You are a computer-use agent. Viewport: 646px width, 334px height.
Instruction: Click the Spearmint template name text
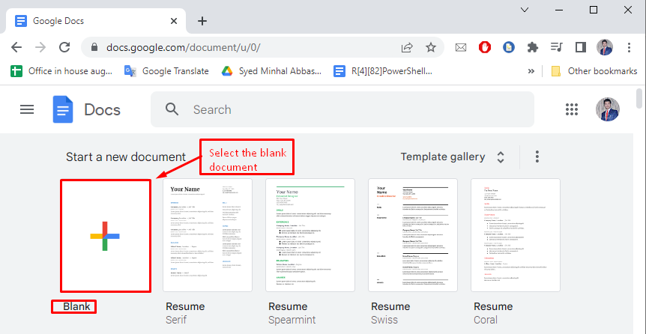292,320
